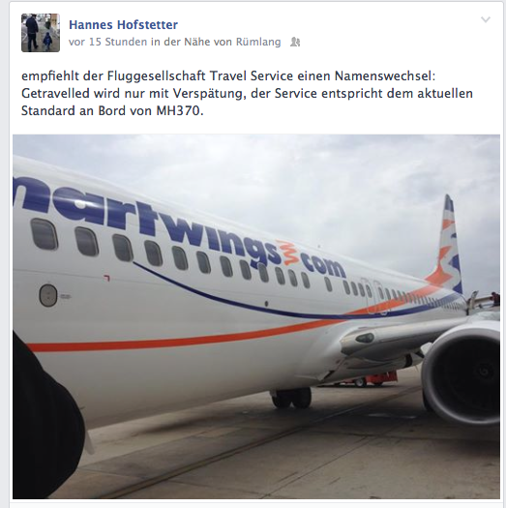
Task: Open the Smartwings airplane photo
Action: click(256, 316)
